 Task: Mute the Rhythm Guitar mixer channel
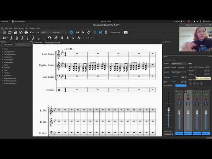[188, 98]
